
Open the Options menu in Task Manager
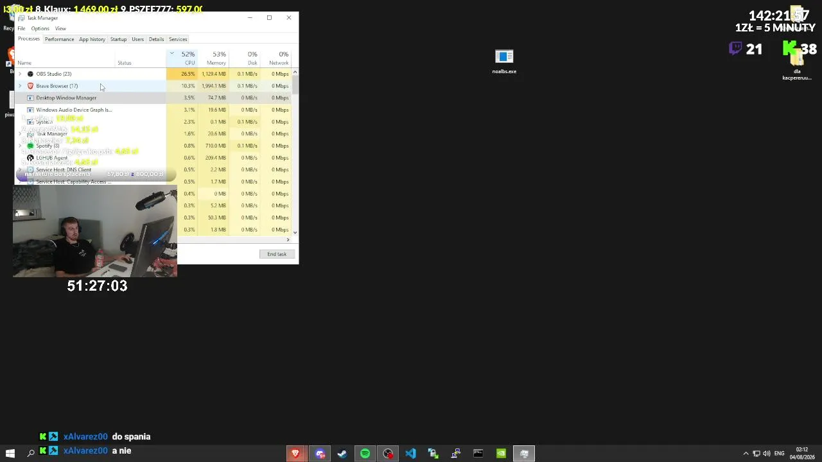point(40,28)
